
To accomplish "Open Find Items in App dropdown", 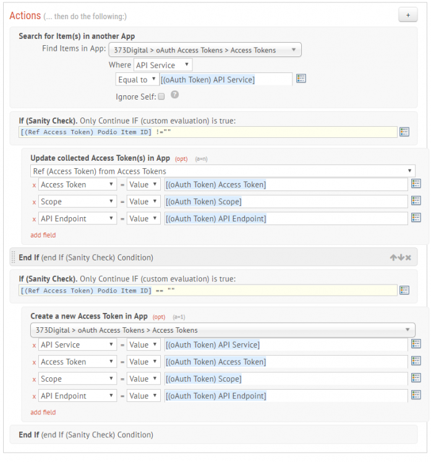I will [x=205, y=50].
